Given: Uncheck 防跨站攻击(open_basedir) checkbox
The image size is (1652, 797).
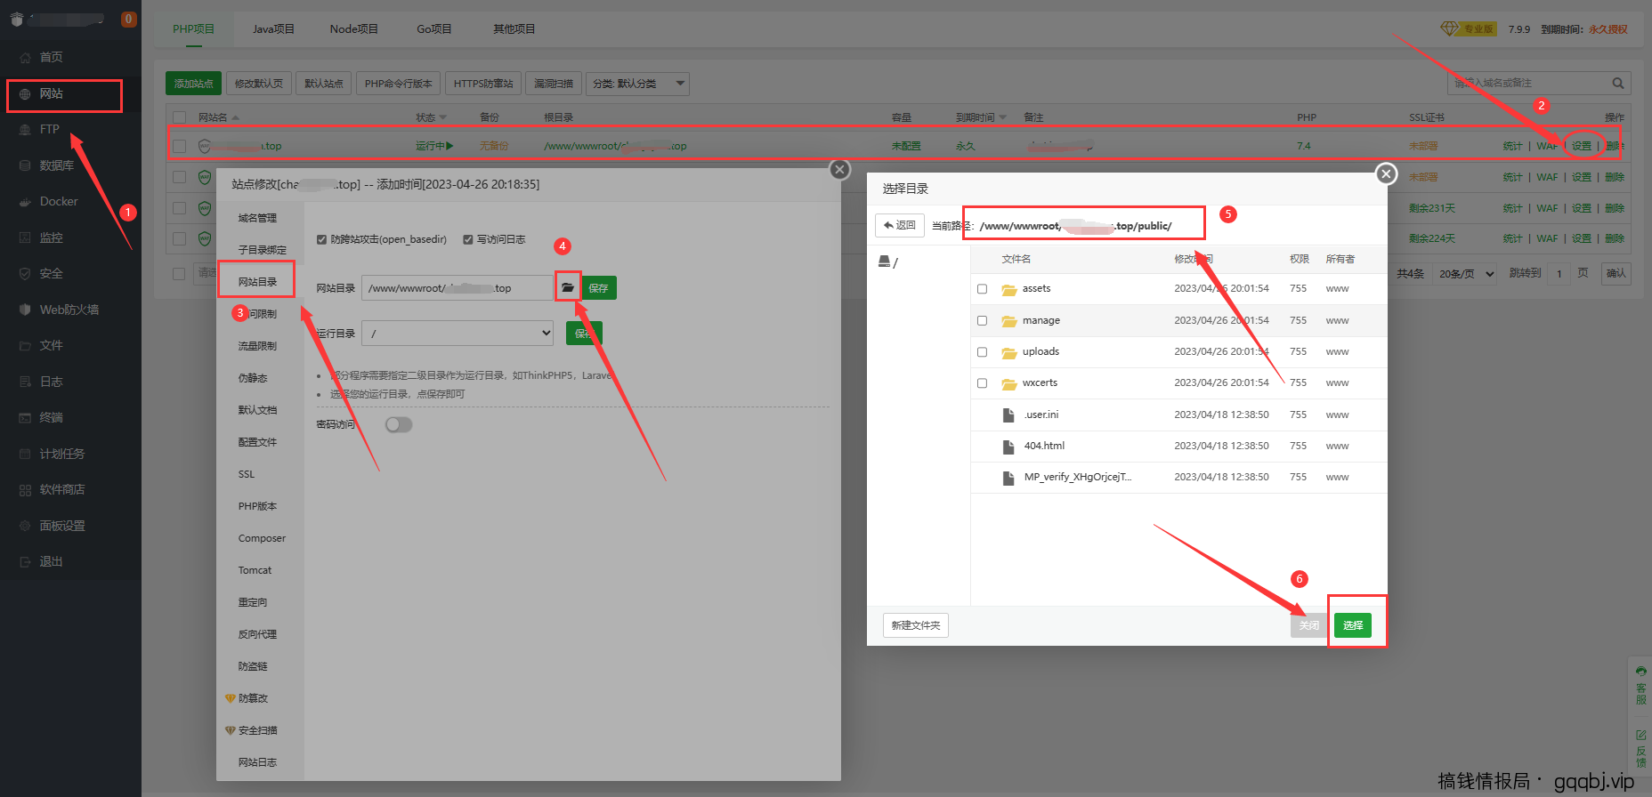Looking at the screenshot, I should click(322, 239).
